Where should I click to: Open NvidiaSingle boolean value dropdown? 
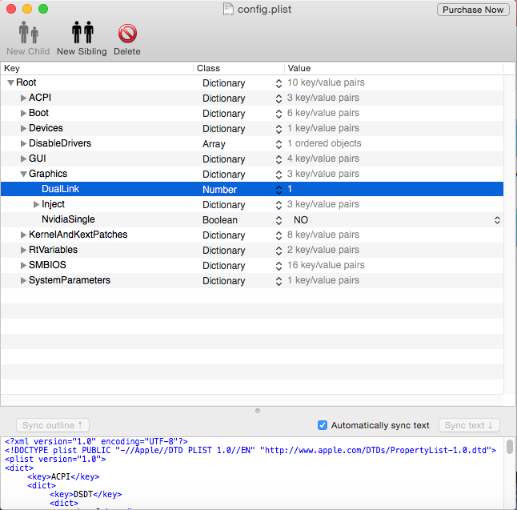[496, 219]
